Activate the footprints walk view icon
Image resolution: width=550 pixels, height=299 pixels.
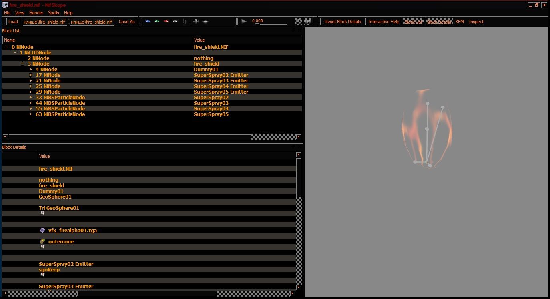(185, 22)
